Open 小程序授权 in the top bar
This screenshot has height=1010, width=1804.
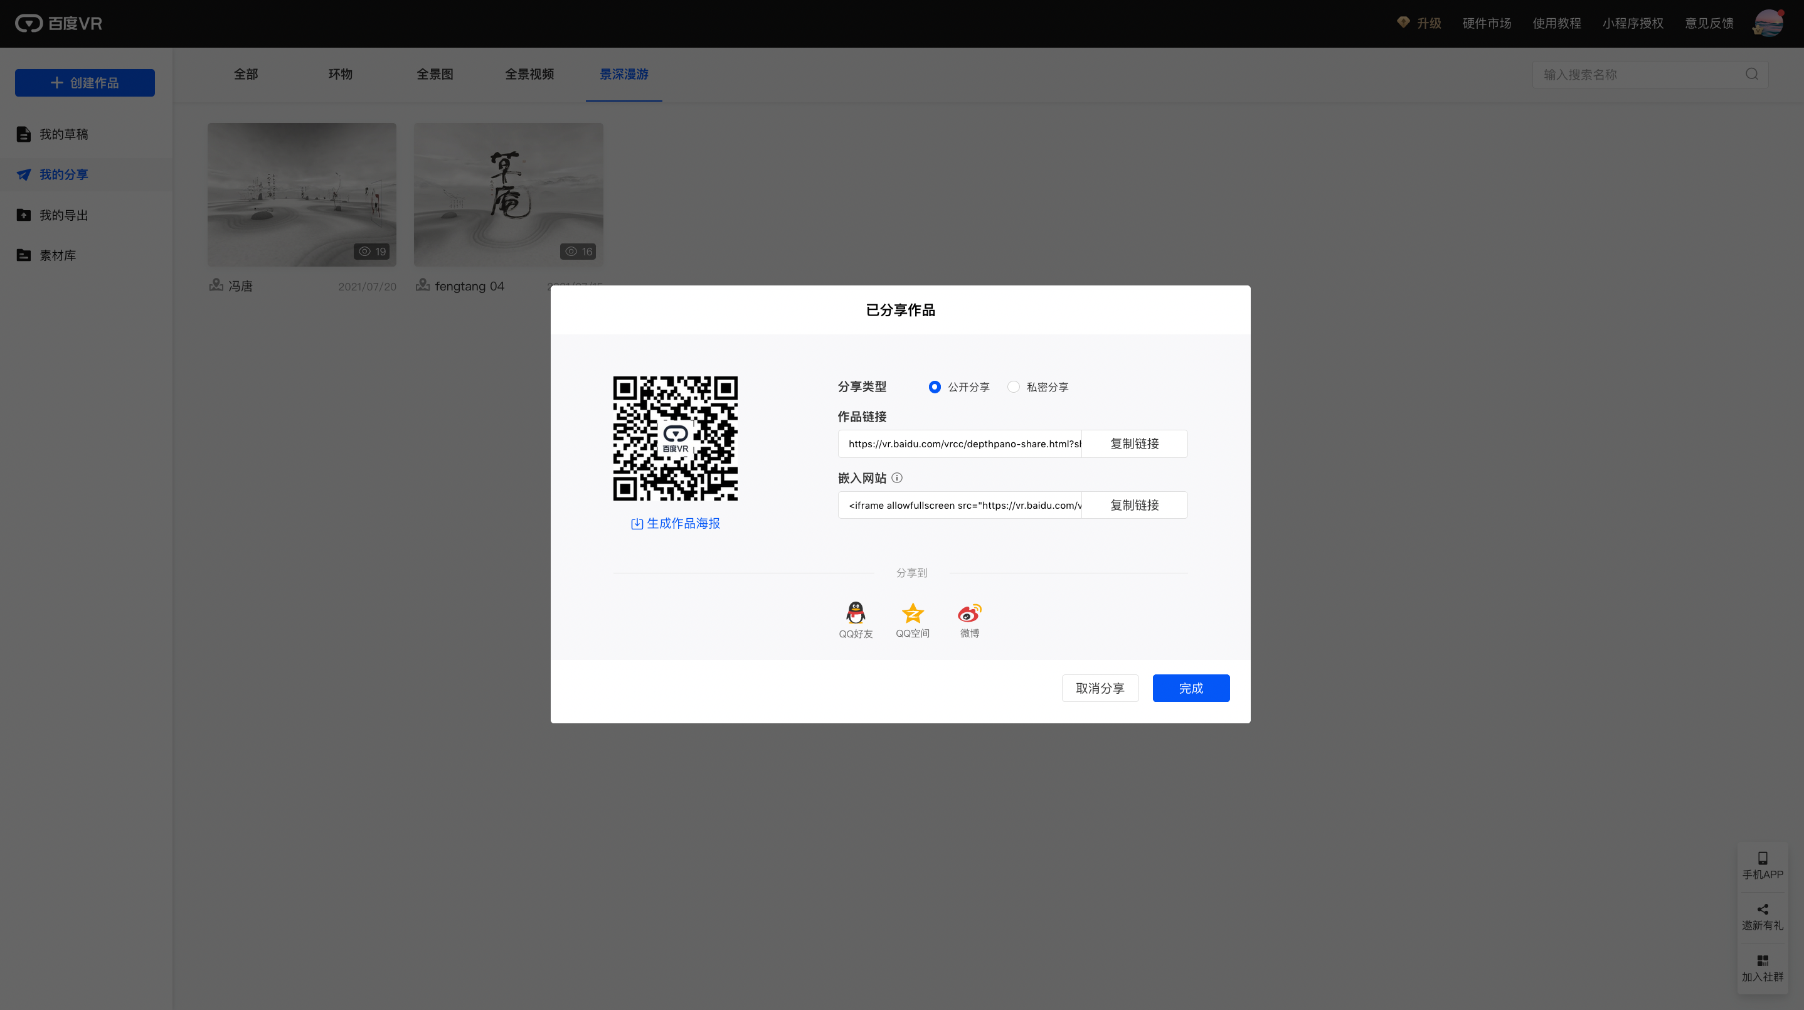pyautogui.click(x=1633, y=23)
